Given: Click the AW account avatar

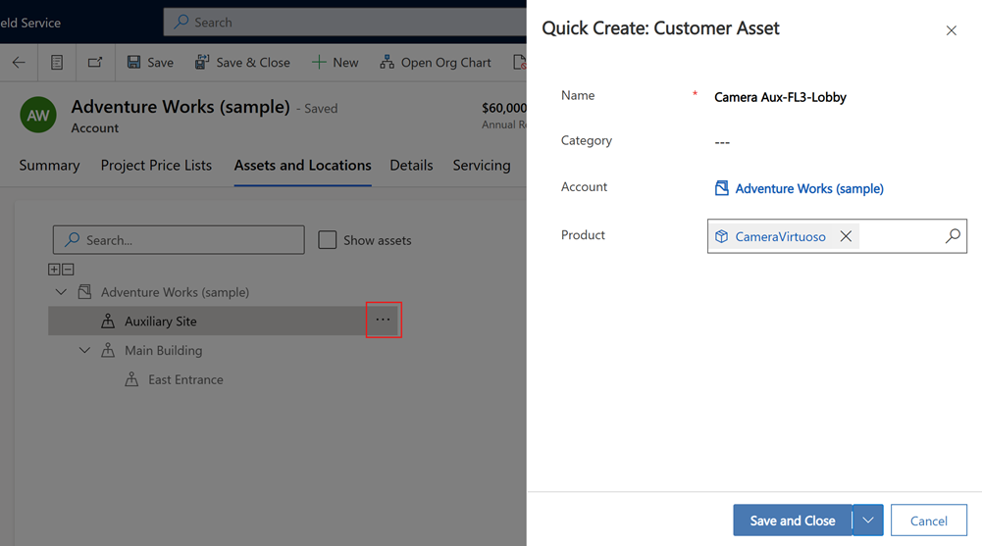Looking at the screenshot, I should pyautogui.click(x=38, y=115).
